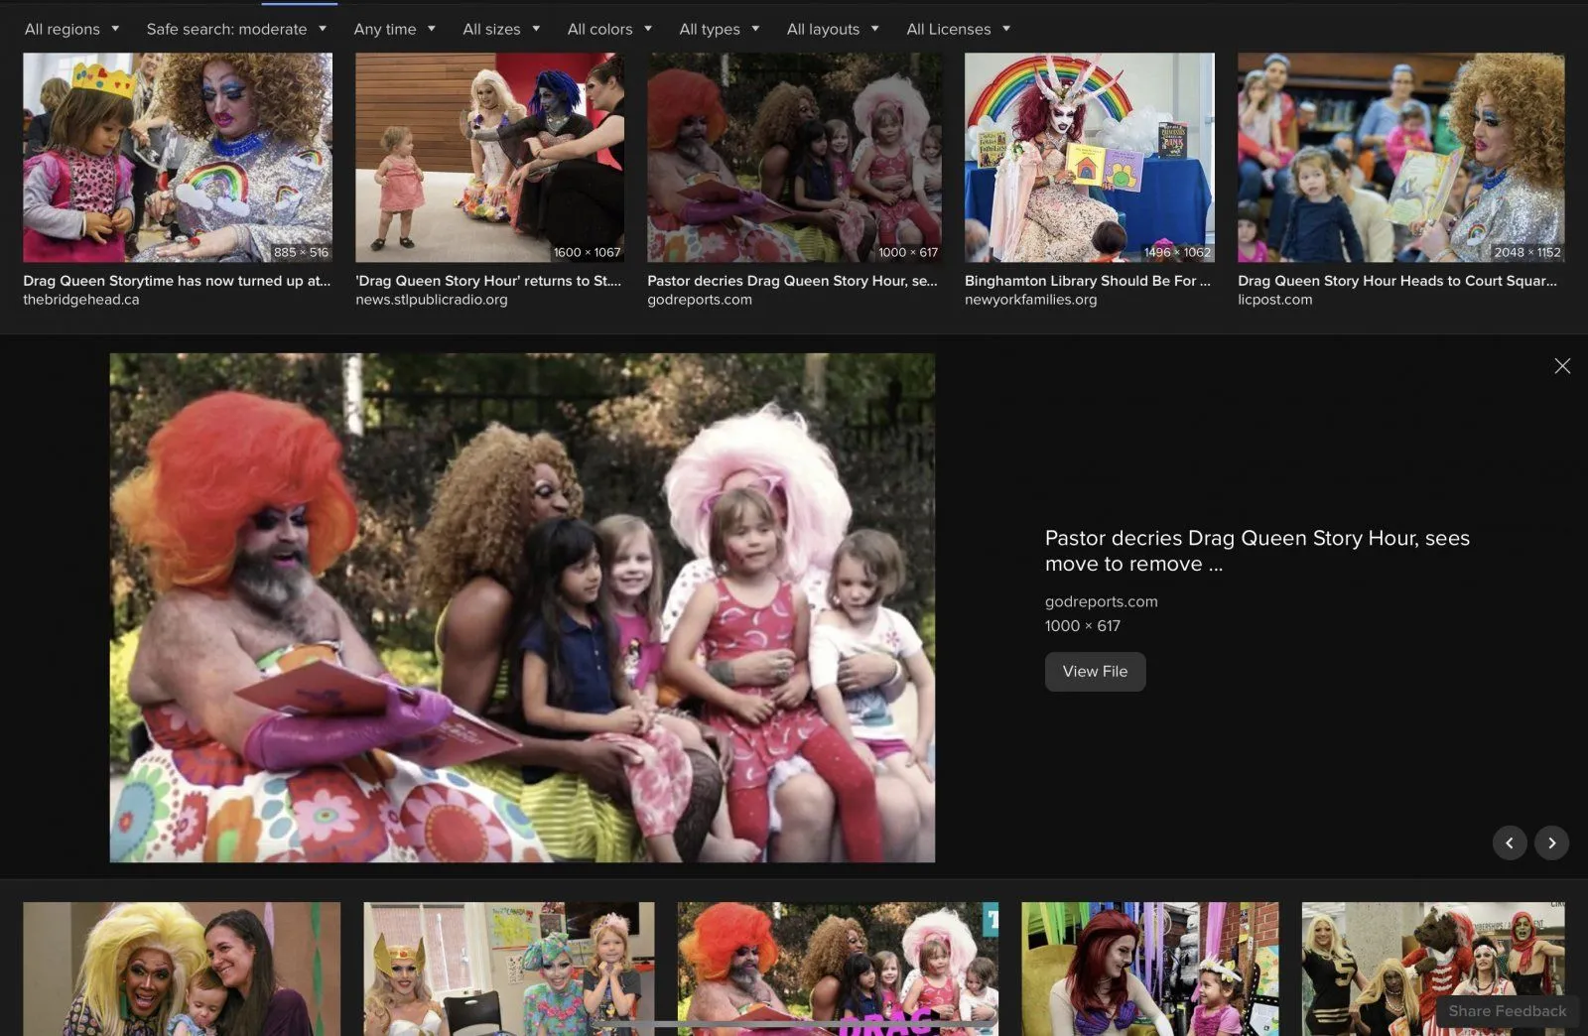Viewport: 1588px width, 1036px height.
Task: Open the preview title 'Pastor decries Drag Queen Story Hour'
Action: pyautogui.click(x=1257, y=551)
